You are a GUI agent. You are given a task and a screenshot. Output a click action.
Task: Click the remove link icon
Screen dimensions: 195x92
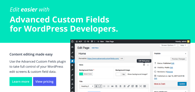[132, 86]
